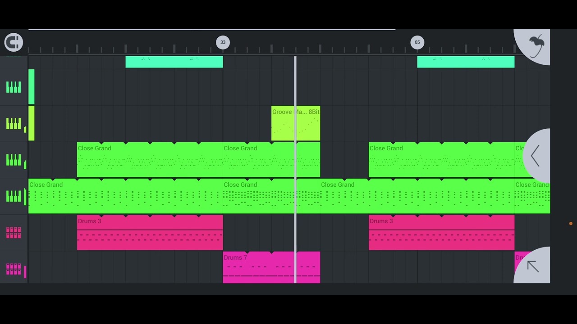Screen dimensions: 577x324
Task: Select the Close Grand clip at far right of the fourth track
Action: [x=532, y=197]
